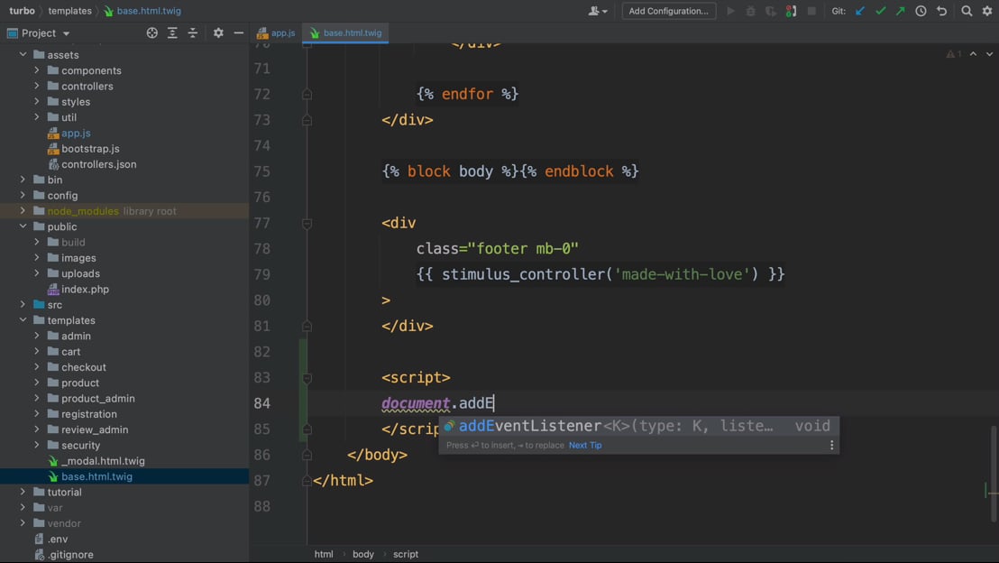Hide the Project tool window
This screenshot has width=999, height=563.
coord(238,32)
